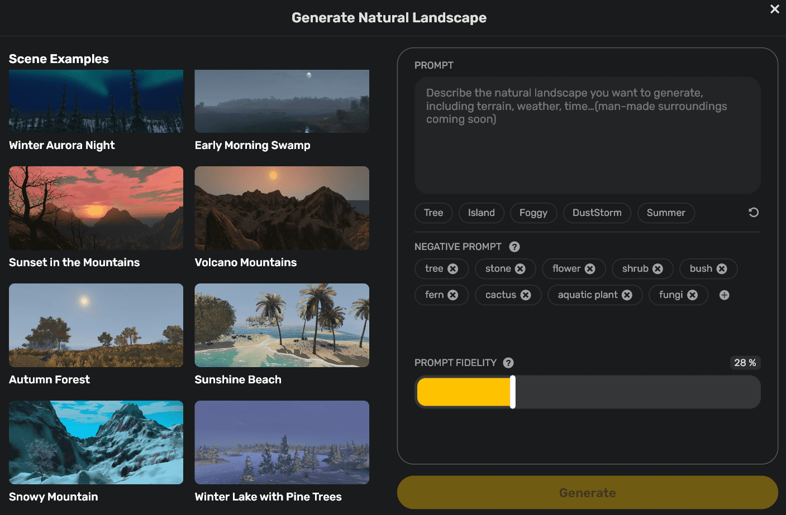Remove the 'tree' negative prompt tag
Viewport: 786px width, 515px height.
coord(453,269)
